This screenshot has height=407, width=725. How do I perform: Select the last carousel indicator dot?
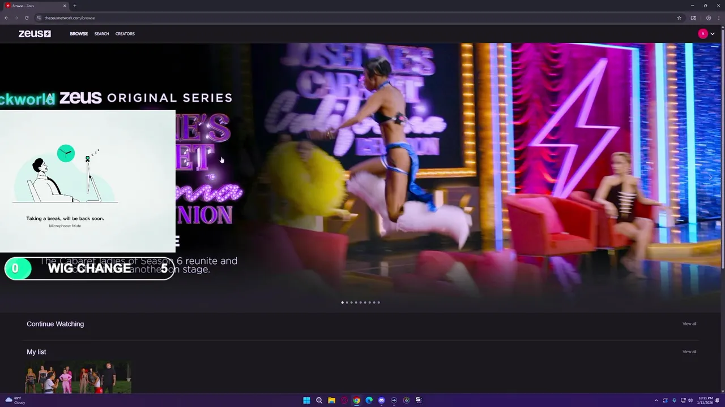378,302
